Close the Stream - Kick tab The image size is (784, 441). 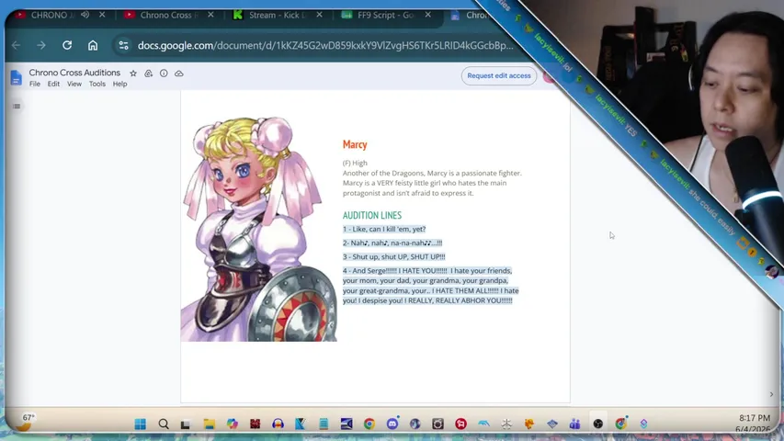[319, 15]
